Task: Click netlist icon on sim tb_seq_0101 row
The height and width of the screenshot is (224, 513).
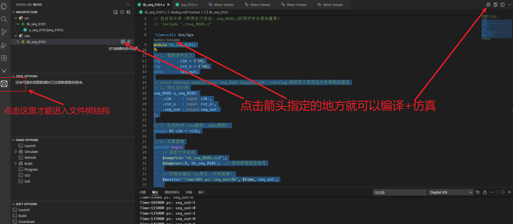Action: tap(128, 42)
